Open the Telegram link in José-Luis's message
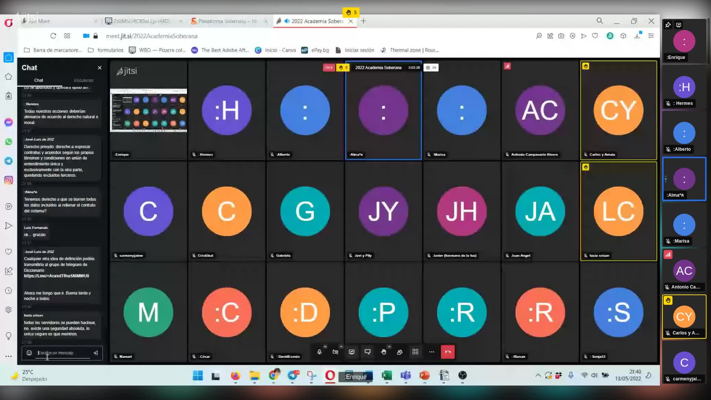 [x=57, y=276]
